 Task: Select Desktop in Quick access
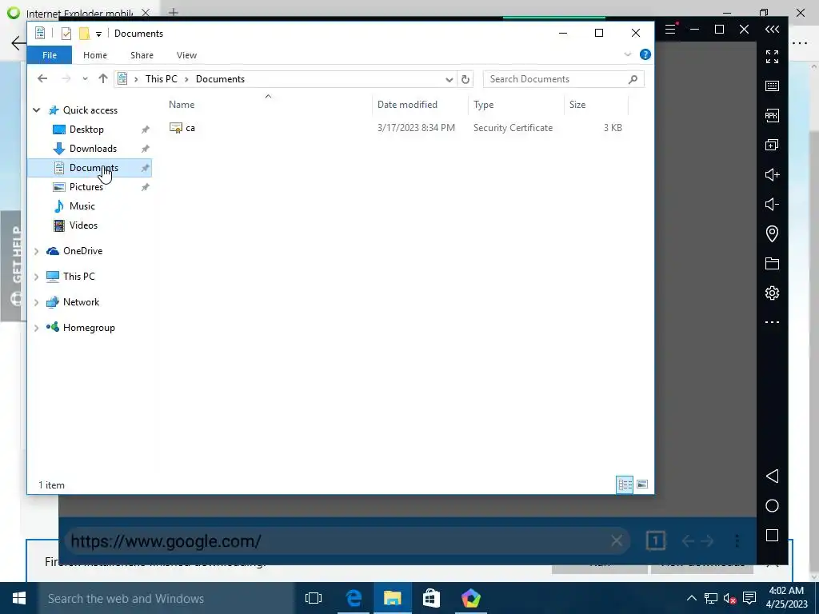pyautogui.click(x=86, y=130)
